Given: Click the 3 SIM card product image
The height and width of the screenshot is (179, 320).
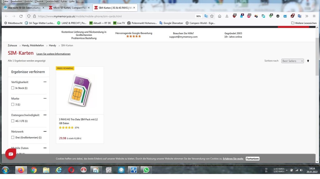Looking at the screenshot, I should tap(80, 91).
